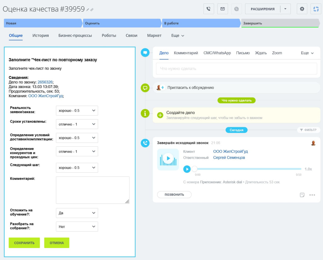Open the call case link 2656326

click(45, 82)
